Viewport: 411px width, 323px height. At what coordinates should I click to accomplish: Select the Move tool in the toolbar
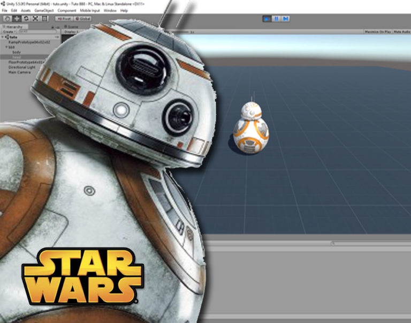tap(17, 19)
